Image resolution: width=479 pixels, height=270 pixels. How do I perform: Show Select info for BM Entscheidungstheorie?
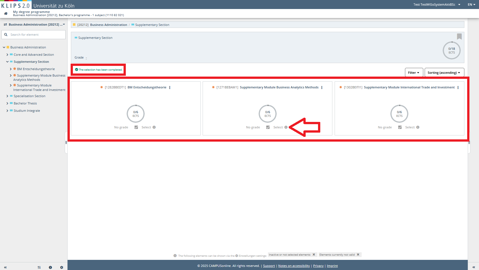point(154,127)
